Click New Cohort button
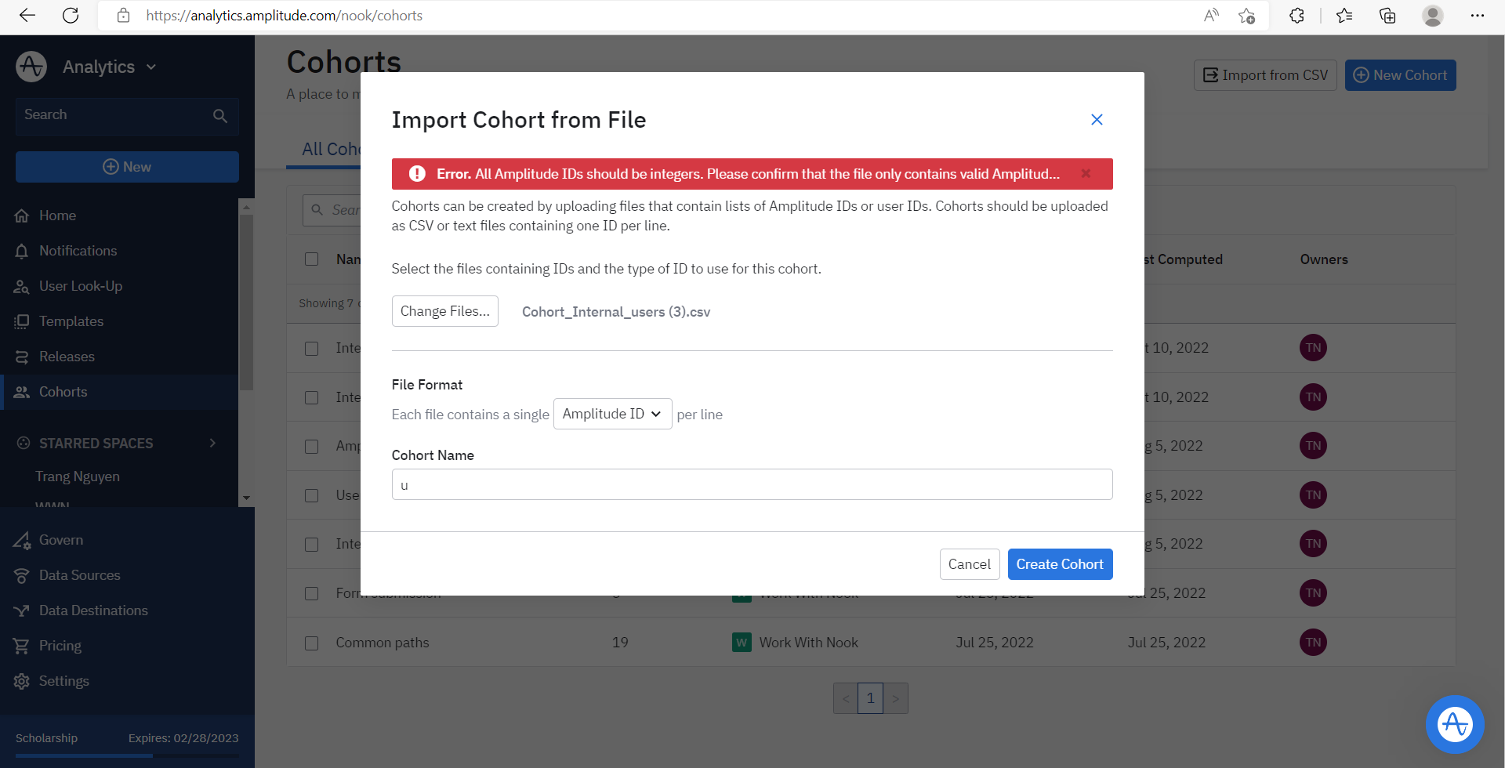 [1400, 75]
